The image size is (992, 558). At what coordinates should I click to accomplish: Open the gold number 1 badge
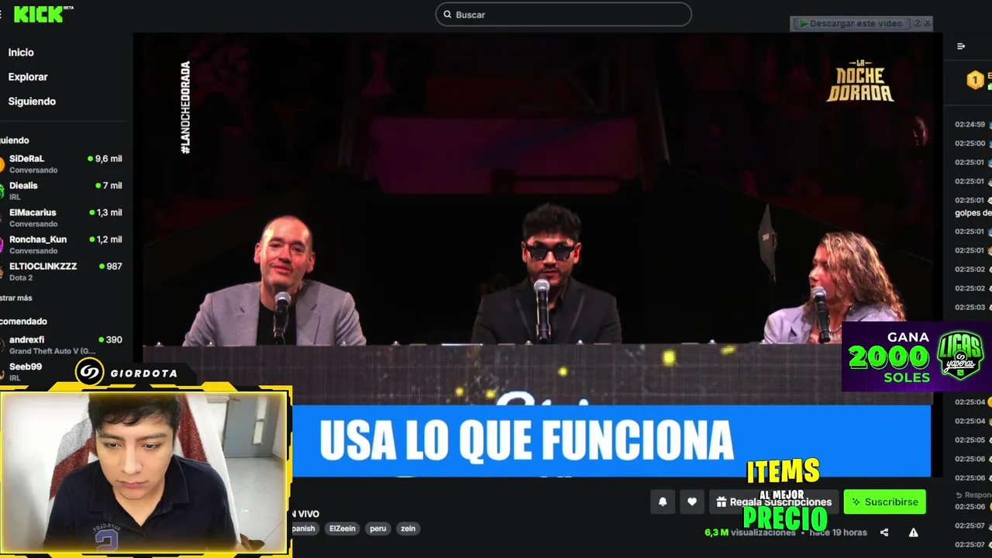[975, 80]
